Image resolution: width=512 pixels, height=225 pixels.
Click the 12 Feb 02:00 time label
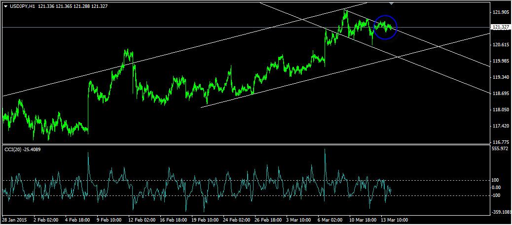142,220
